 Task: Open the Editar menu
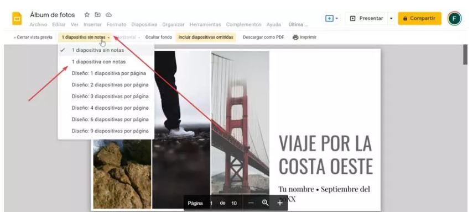click(x=59, y=25)
